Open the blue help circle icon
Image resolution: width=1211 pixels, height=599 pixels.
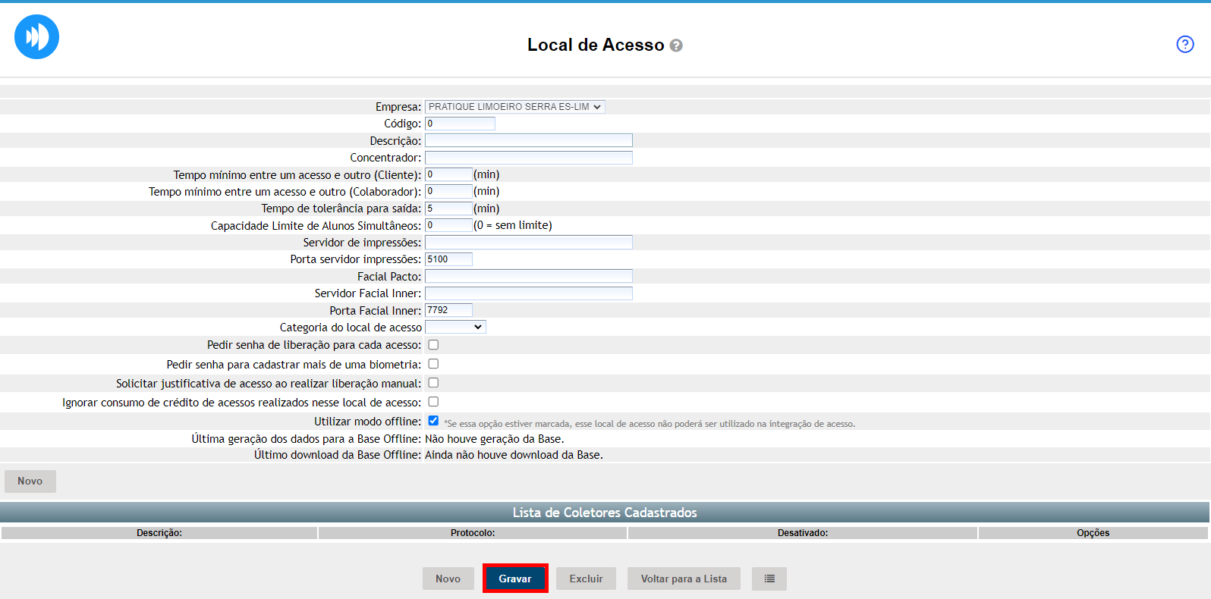(1184, 44)
